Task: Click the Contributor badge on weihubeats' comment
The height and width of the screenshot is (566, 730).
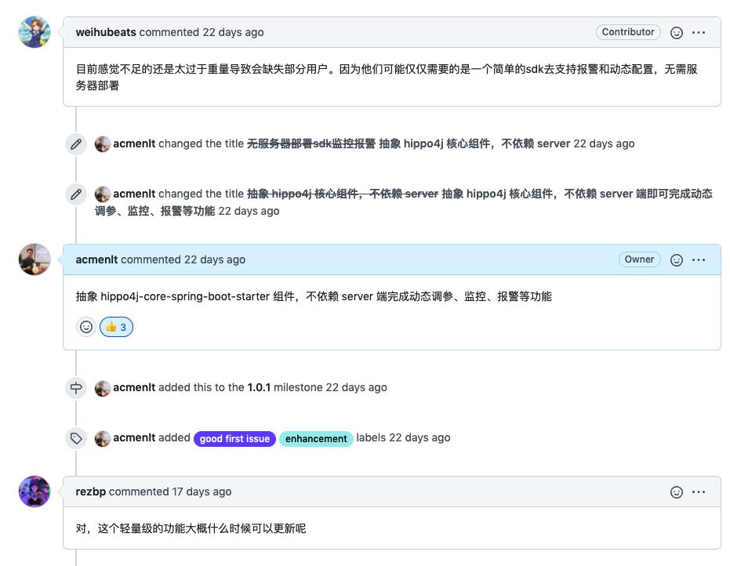Action: pyautogui.click(x=627, y=32)
